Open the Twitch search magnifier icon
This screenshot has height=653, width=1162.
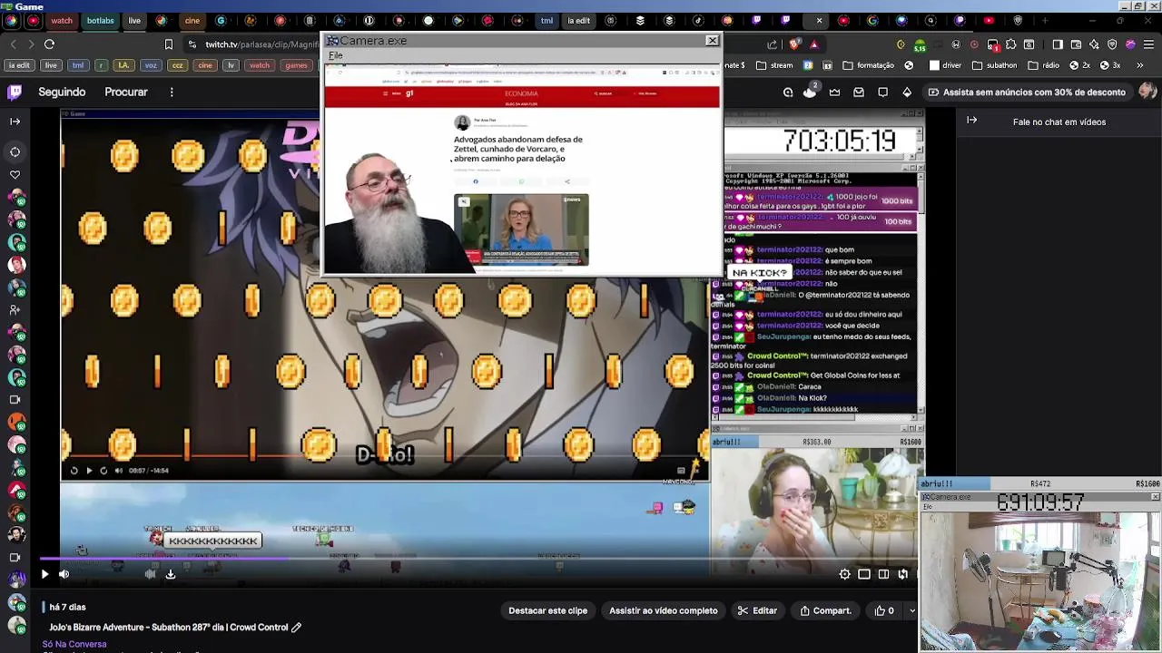click(788, 92)
